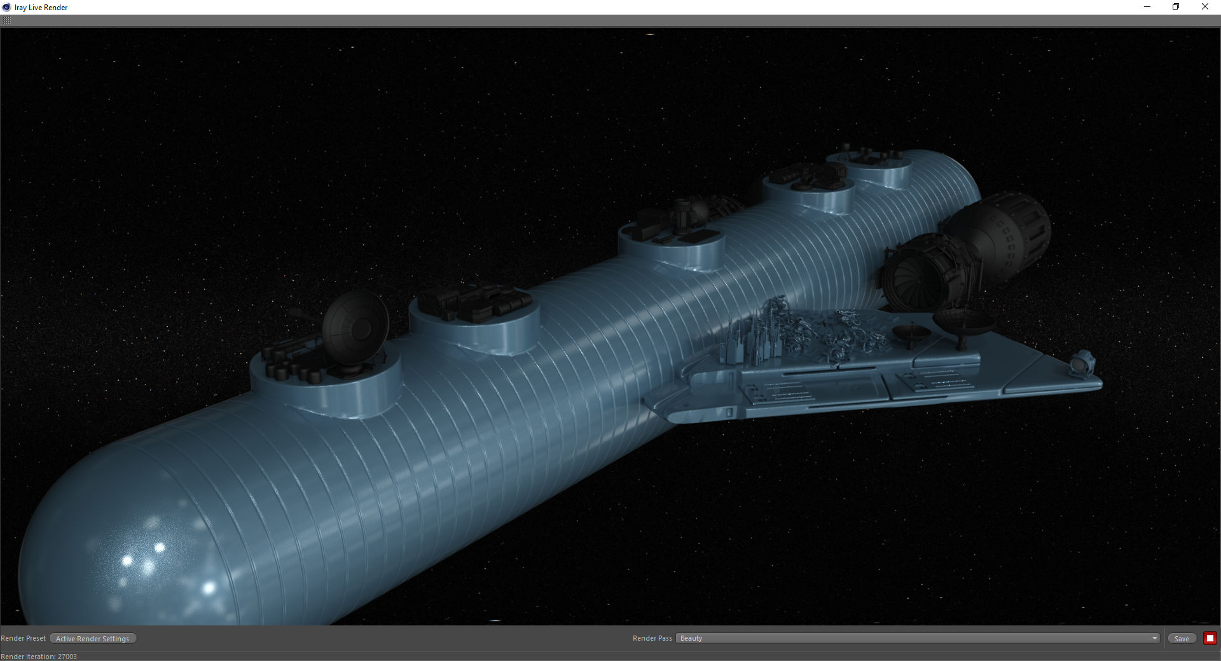Click the Render Iteration: 27003 status text
The height and width of the screenshot is (661, 1221).
39,657
